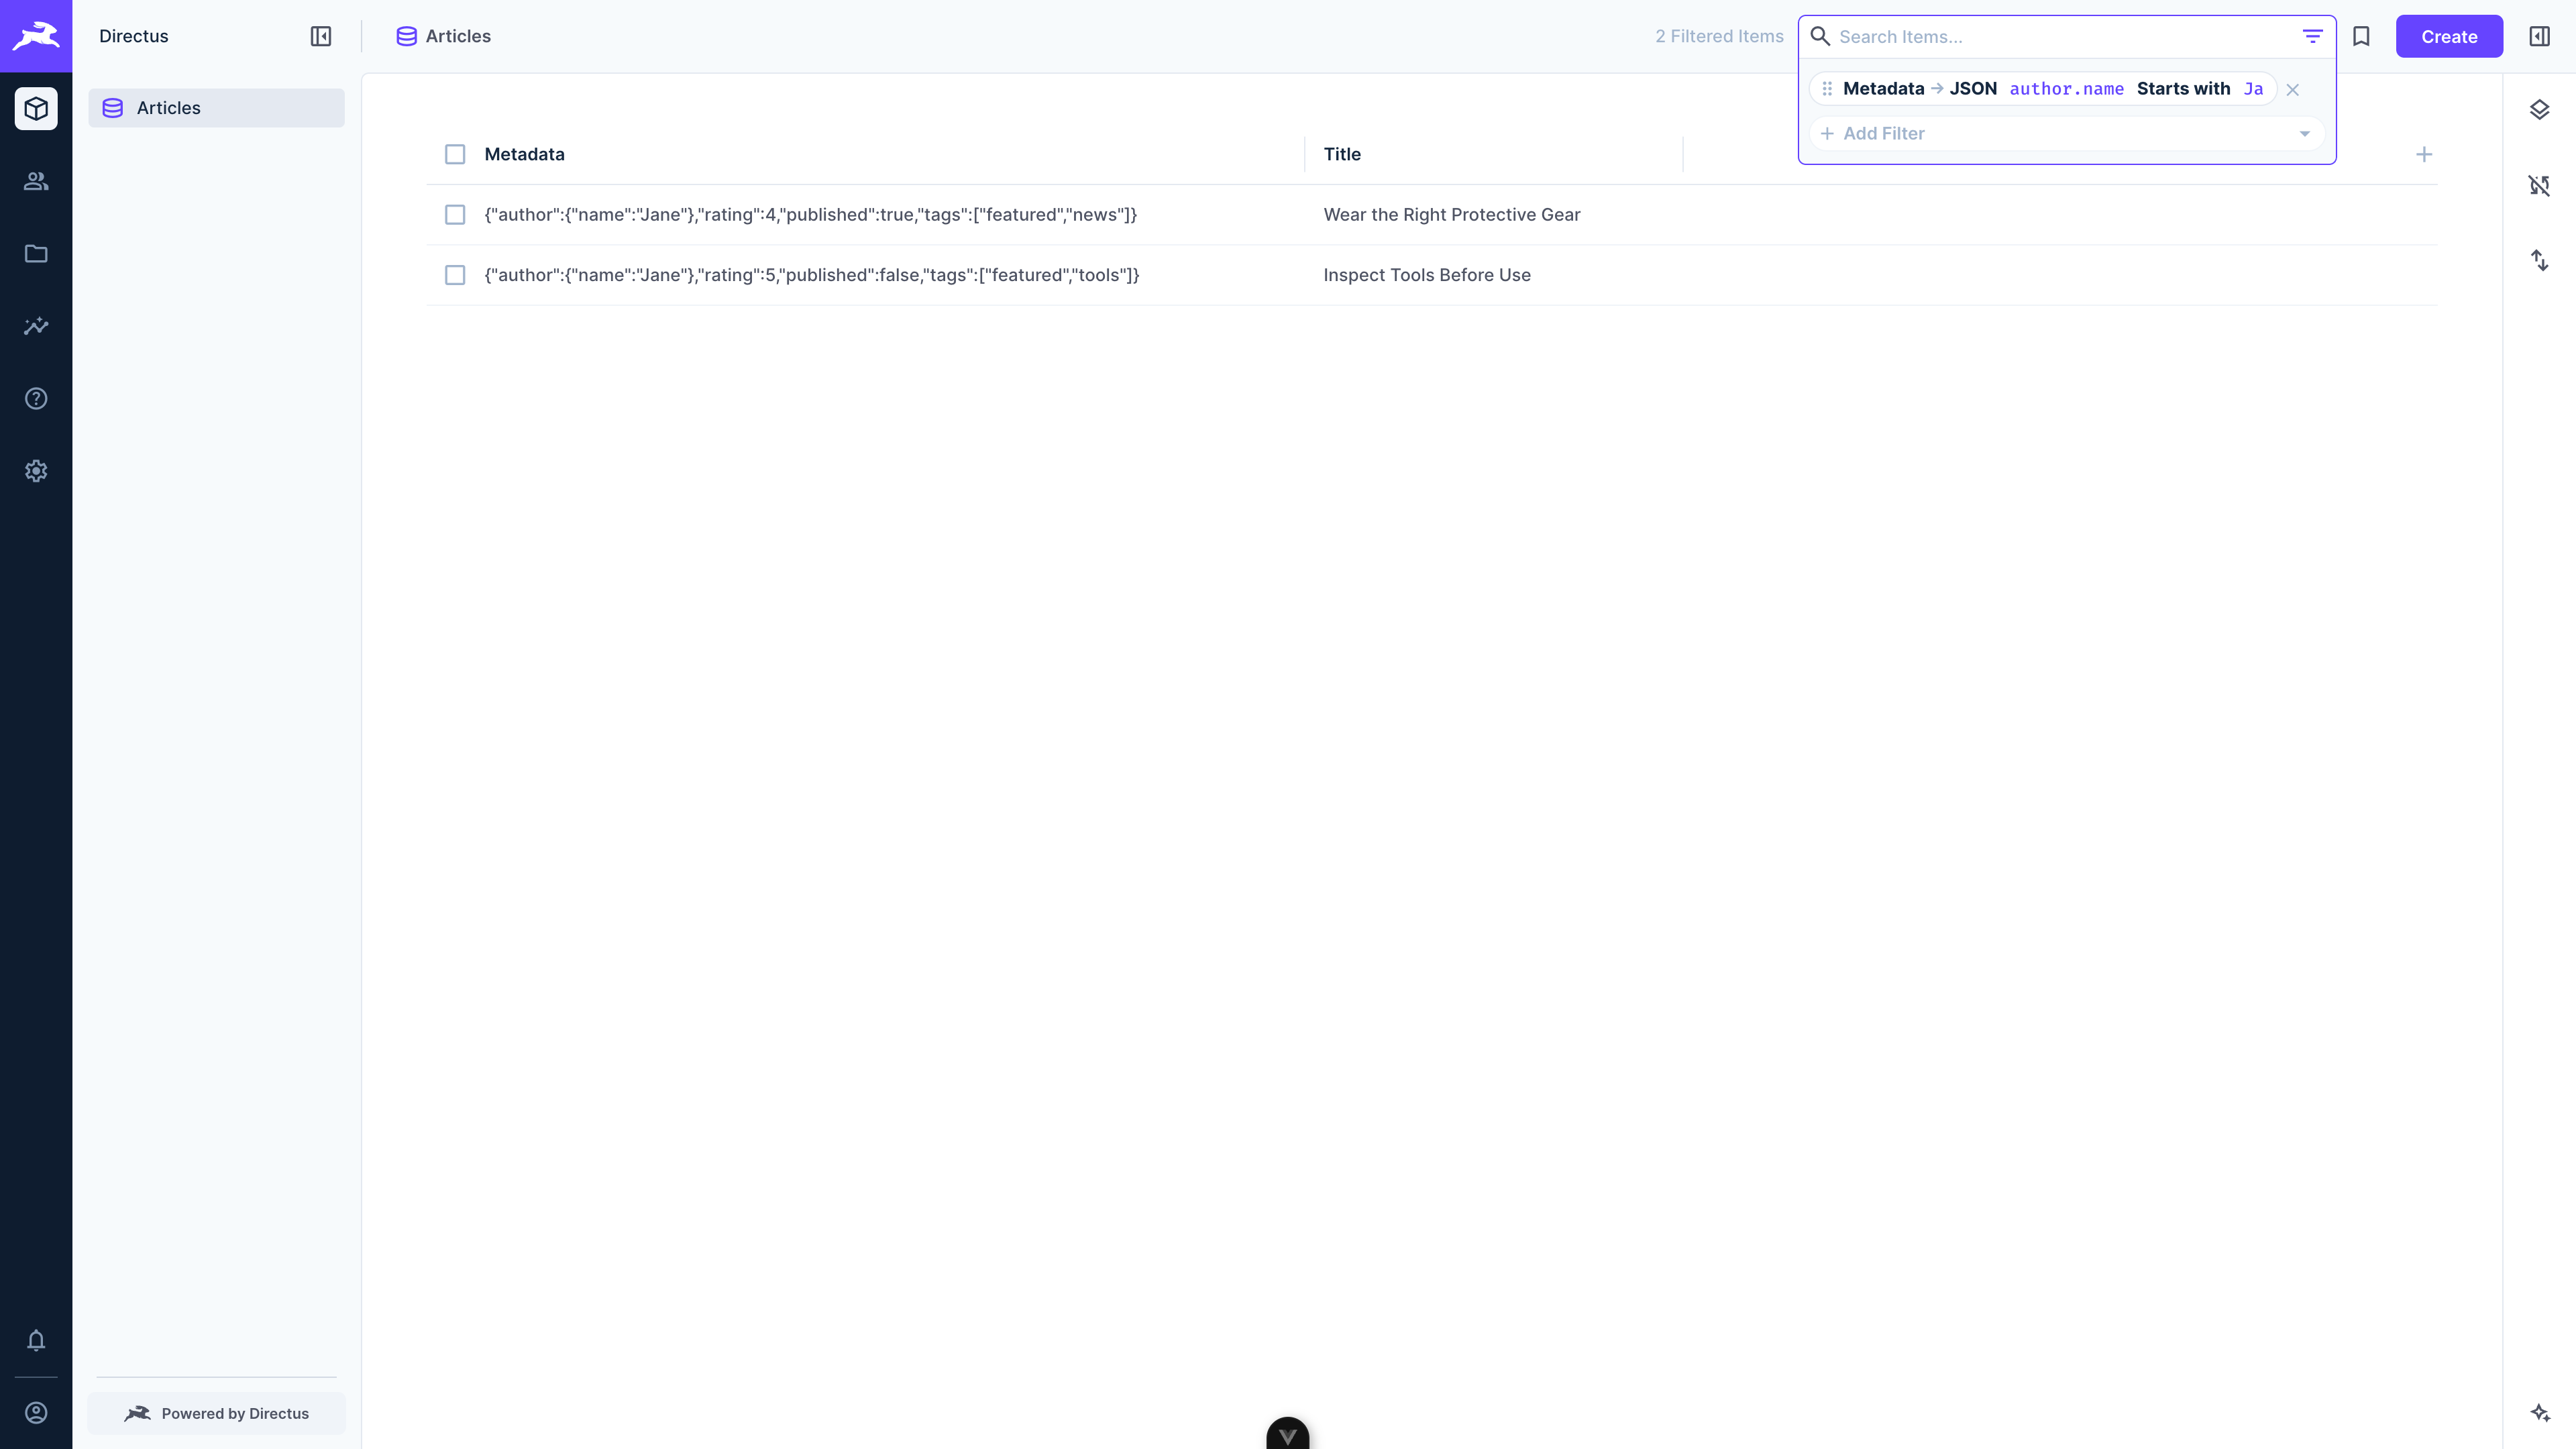Open the Help documentation icon
The height and width of the screenshot is (1449, 2576).
pos(36,398)
